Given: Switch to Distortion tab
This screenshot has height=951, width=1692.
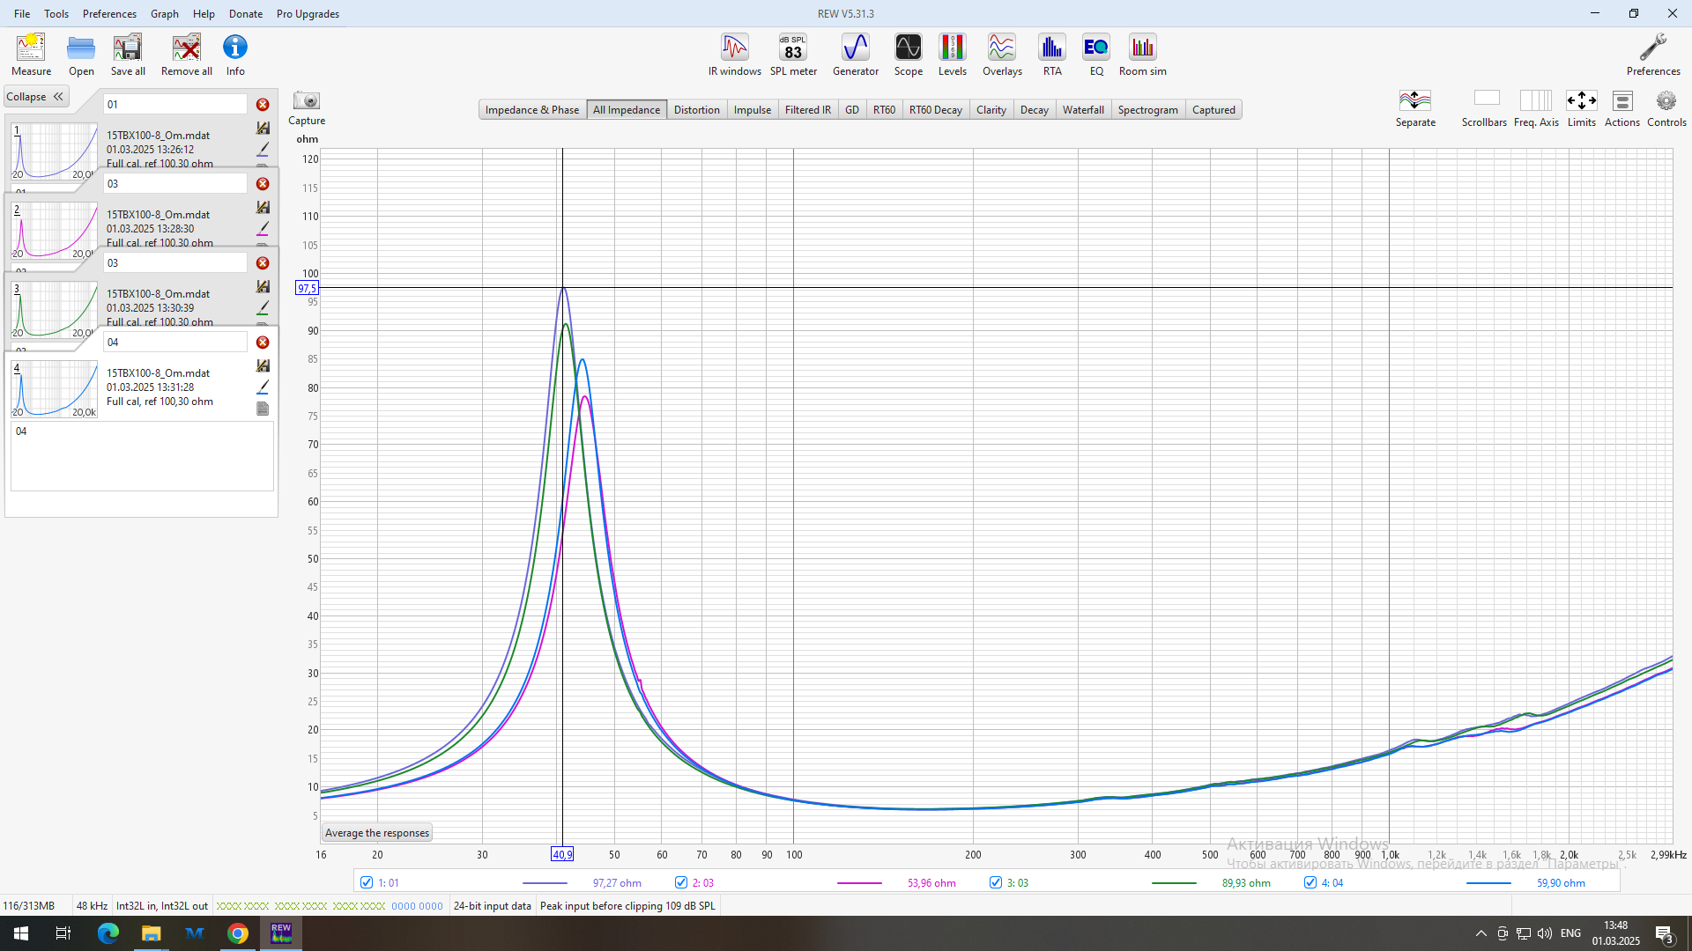Looking at the screenshot, I should pos(696,110).
